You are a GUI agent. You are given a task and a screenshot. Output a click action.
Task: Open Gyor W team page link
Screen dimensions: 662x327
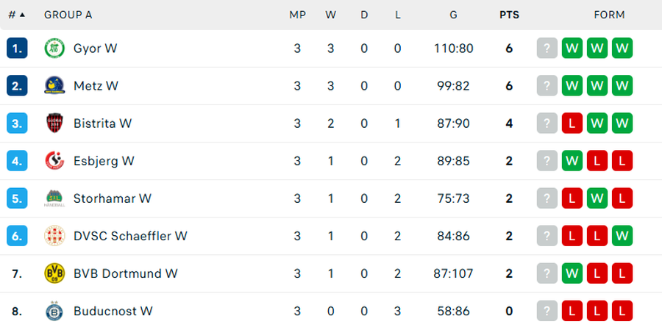(96, 48)
